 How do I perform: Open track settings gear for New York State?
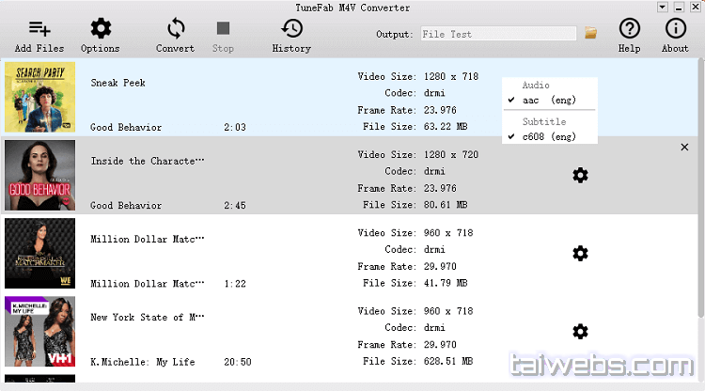[580, 331]
